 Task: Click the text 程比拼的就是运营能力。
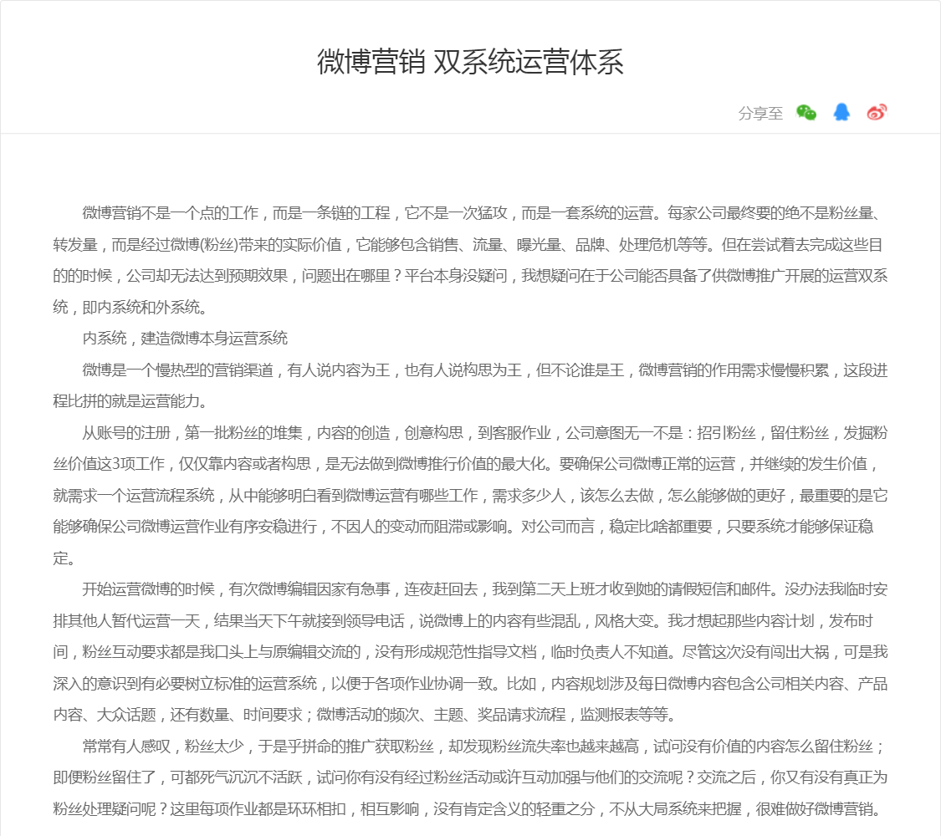click(130, 401)
